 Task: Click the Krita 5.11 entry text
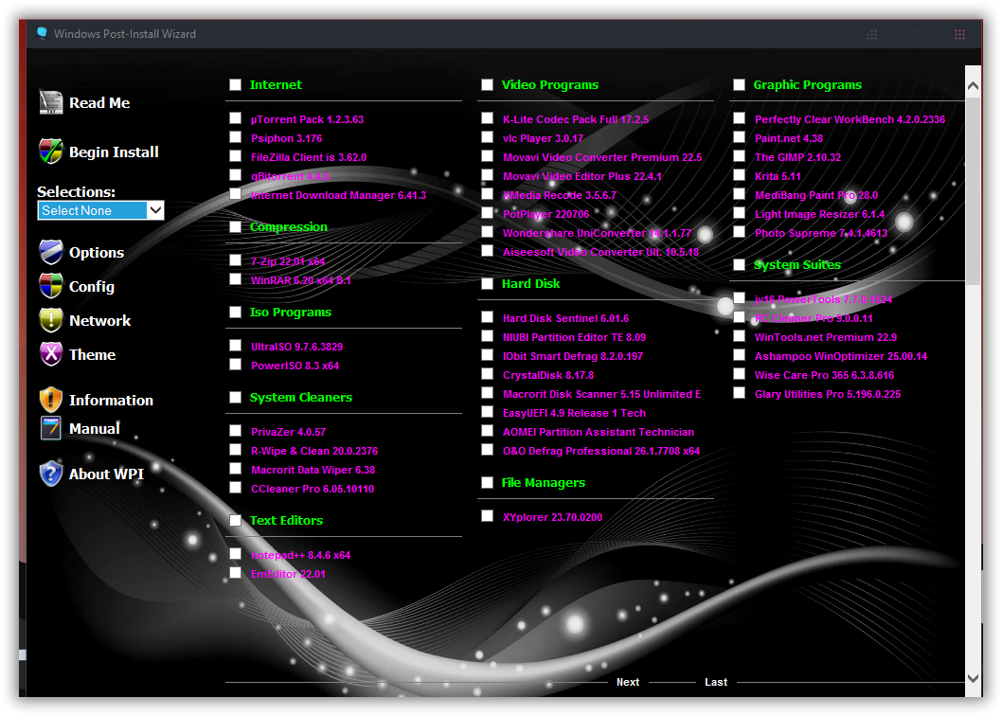[778, 176]
